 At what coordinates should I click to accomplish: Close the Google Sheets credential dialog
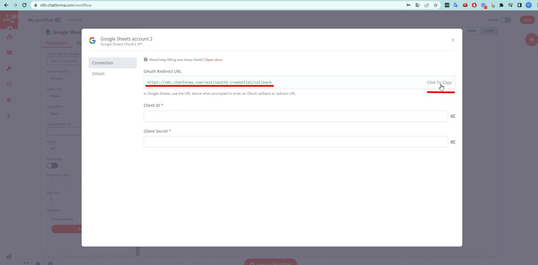[x=453, y=40]
